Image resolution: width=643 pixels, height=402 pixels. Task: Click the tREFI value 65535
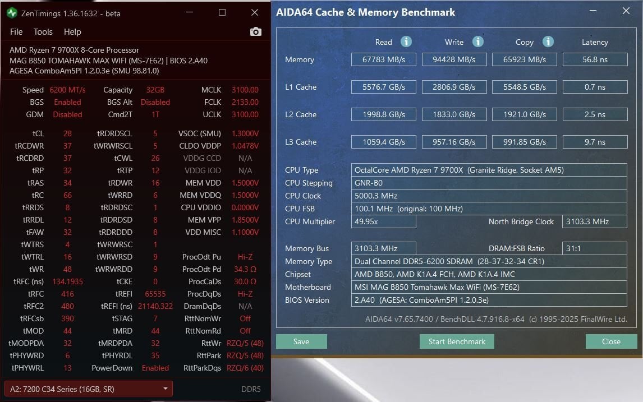click(155, 294)
